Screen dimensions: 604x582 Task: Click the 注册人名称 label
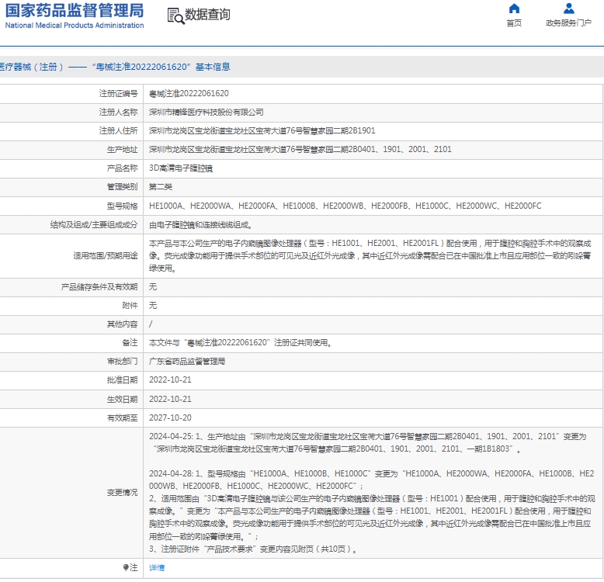118,113
